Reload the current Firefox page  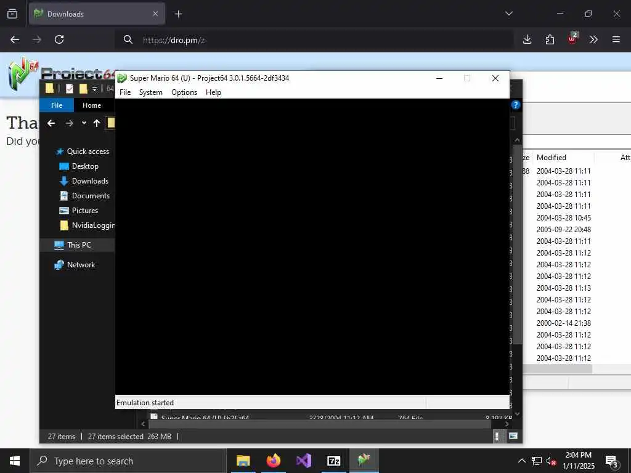tap(59, 39)
